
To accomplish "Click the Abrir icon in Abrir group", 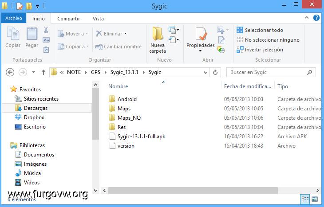I will [x=221, y=30].
